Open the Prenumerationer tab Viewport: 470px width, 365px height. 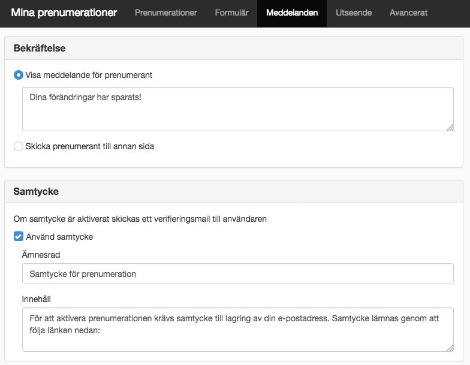165,13
